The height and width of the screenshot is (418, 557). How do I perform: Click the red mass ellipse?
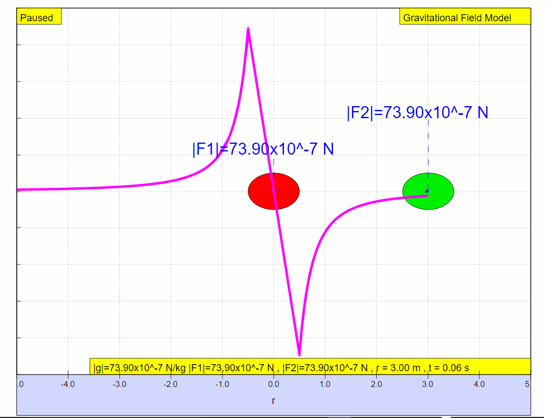(261, 192)
